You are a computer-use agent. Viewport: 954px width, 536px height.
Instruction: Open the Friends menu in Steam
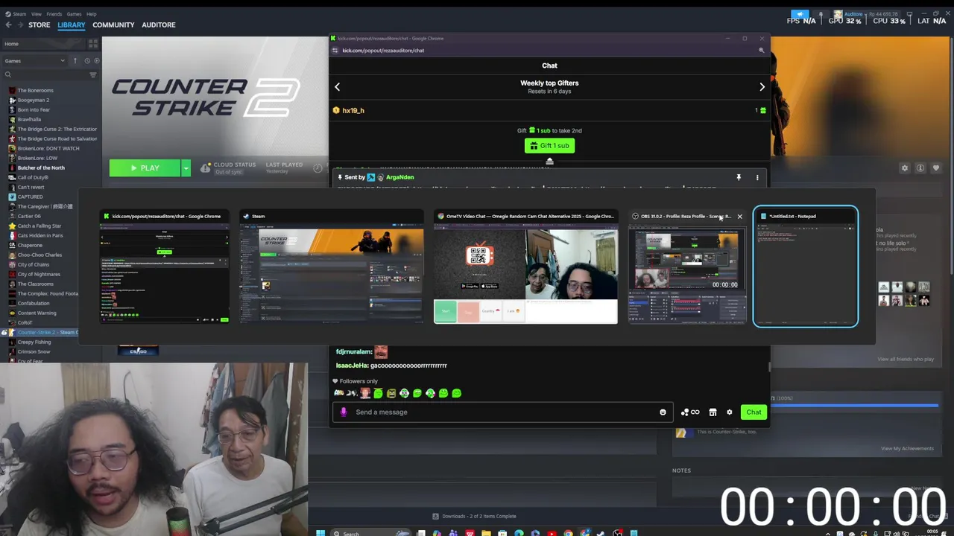click(54, 13)
